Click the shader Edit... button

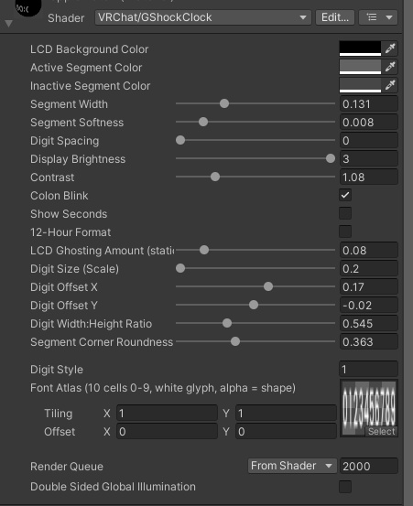click(x=335, y=17)
